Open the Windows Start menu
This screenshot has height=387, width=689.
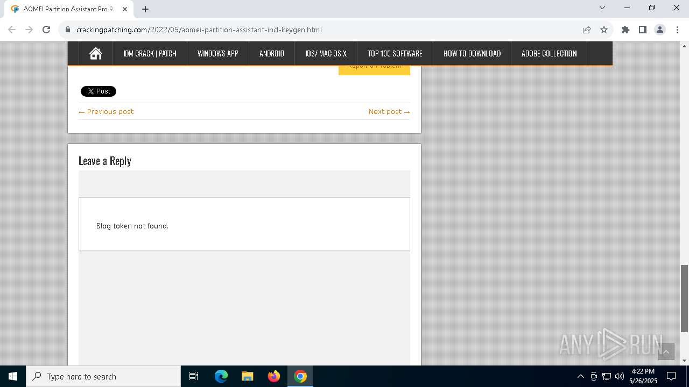tap(13, 376)
